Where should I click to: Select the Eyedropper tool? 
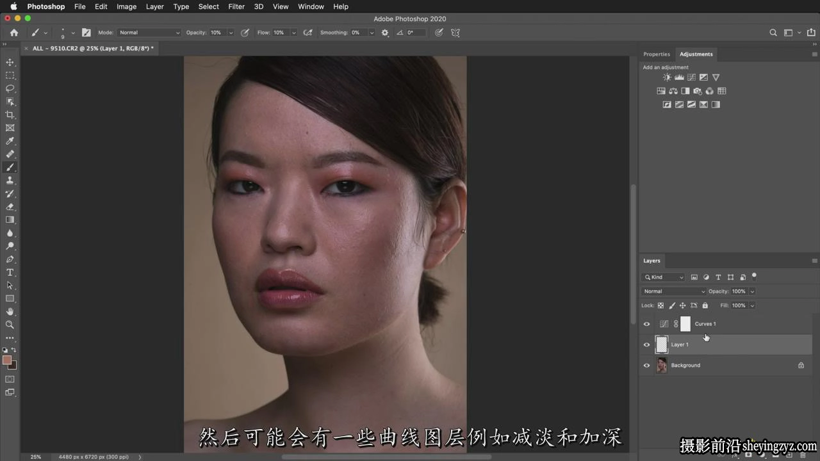[x=10, y=141]
